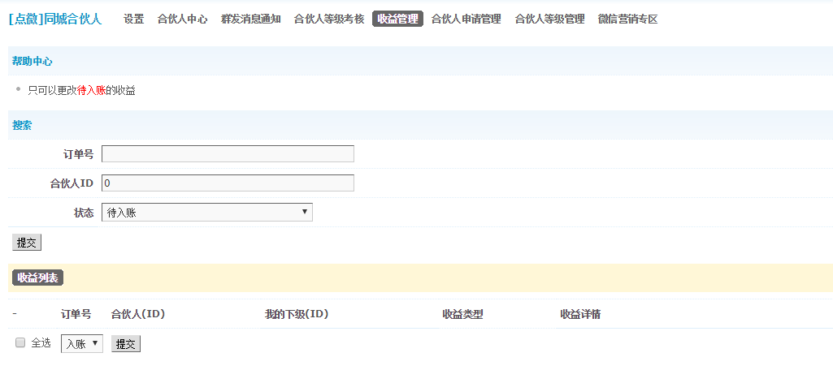Image resolution: width=833 pixels, height=383 pixels.
Task: Expand the 状态 dropdown showing 待入账
Action: click(x=206, y=212)
